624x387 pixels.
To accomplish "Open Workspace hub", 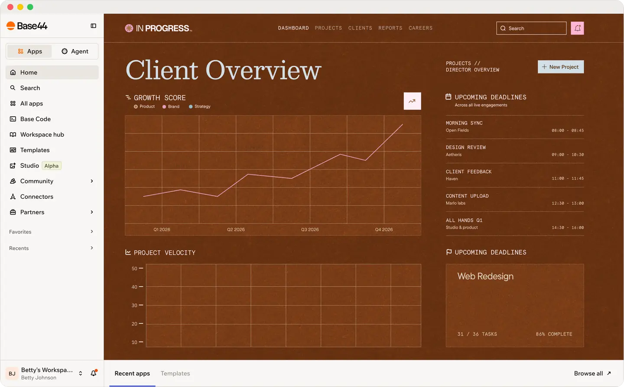I will 52,134.
